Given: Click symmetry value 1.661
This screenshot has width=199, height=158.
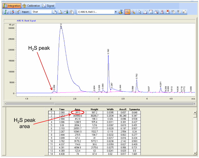Looking at the screenshot, I should coord(134,154).
